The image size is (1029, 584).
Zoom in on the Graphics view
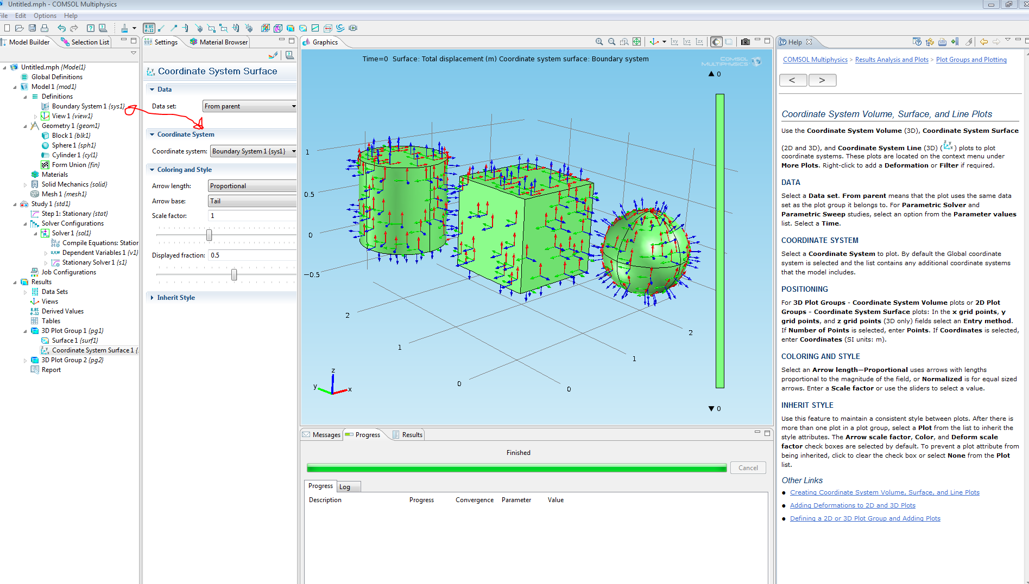(599, 42)
